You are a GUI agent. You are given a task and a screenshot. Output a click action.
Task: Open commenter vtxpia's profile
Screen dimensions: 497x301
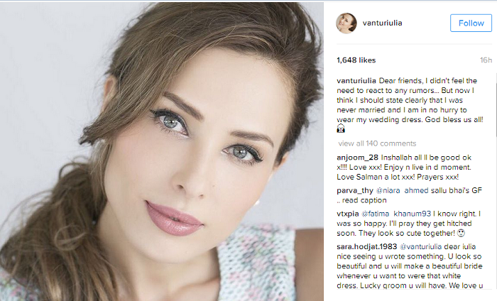(x=348, y=214)
